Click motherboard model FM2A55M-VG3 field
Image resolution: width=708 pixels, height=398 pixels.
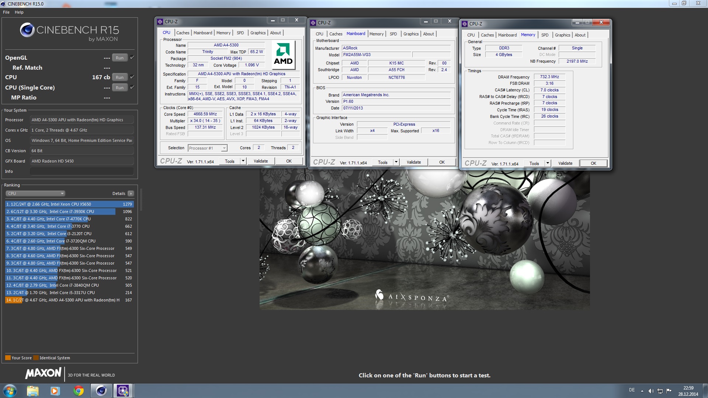coord(376,55)
